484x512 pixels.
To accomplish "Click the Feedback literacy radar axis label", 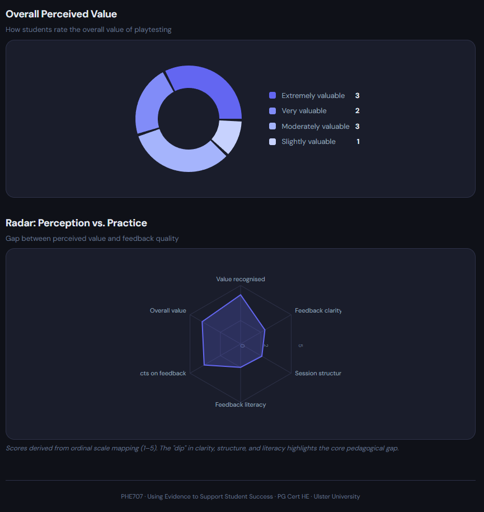I will click(241, 404).
